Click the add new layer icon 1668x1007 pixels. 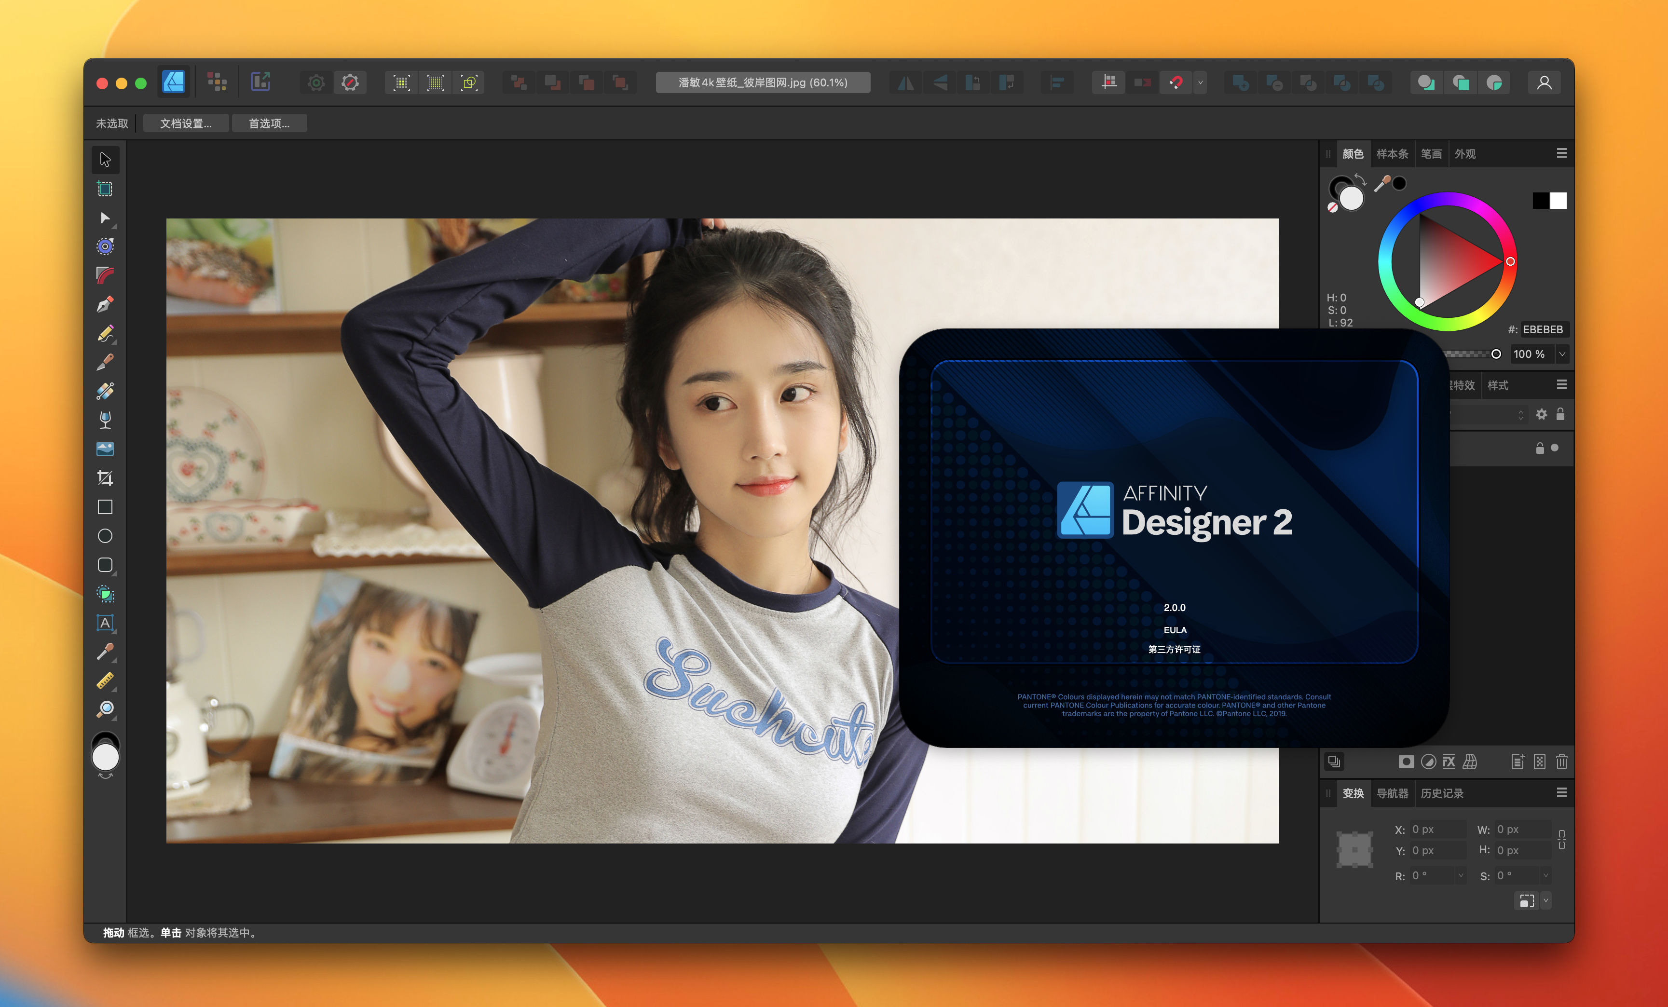[1518, 762]
